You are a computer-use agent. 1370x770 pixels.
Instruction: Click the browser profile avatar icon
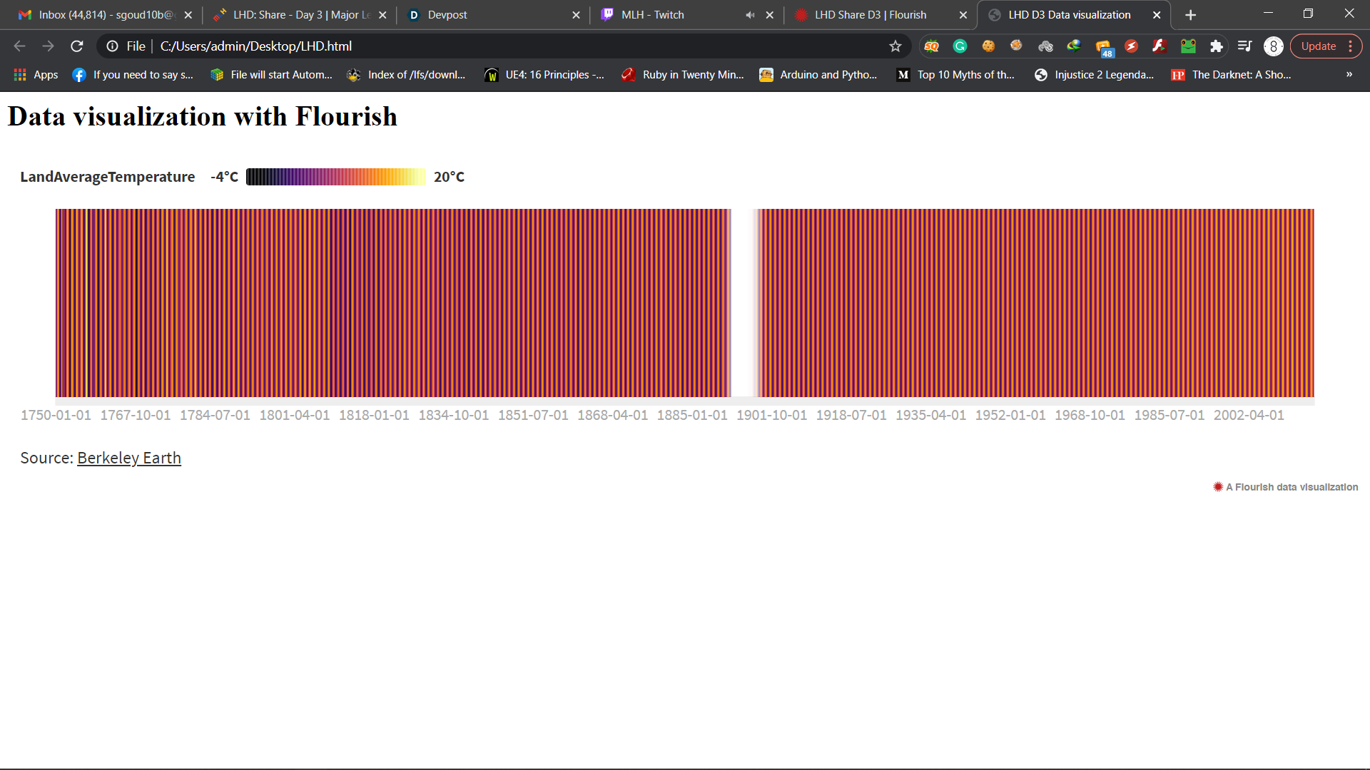[x=1273, y=46]
